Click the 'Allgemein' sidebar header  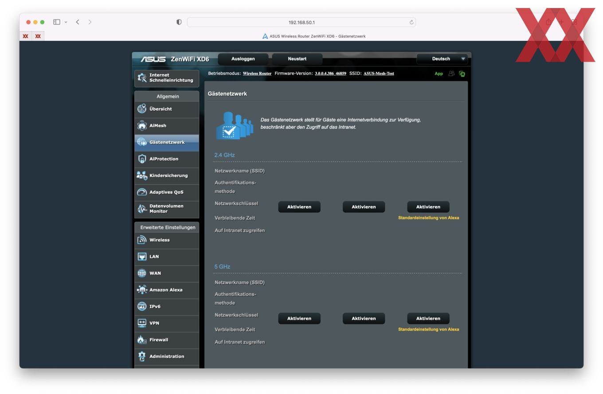[x=168, y=96]
